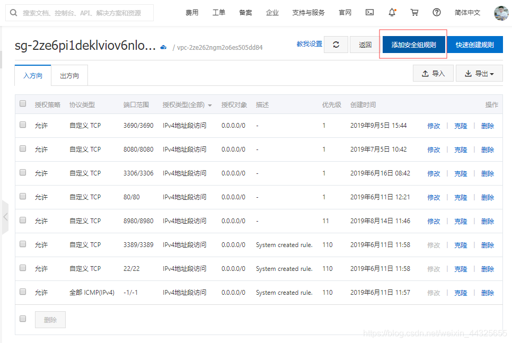The height and width of the screenshot is (343, 512).
Task: Collapse the left sidebar arrow handle
Action: pos(5,217)
